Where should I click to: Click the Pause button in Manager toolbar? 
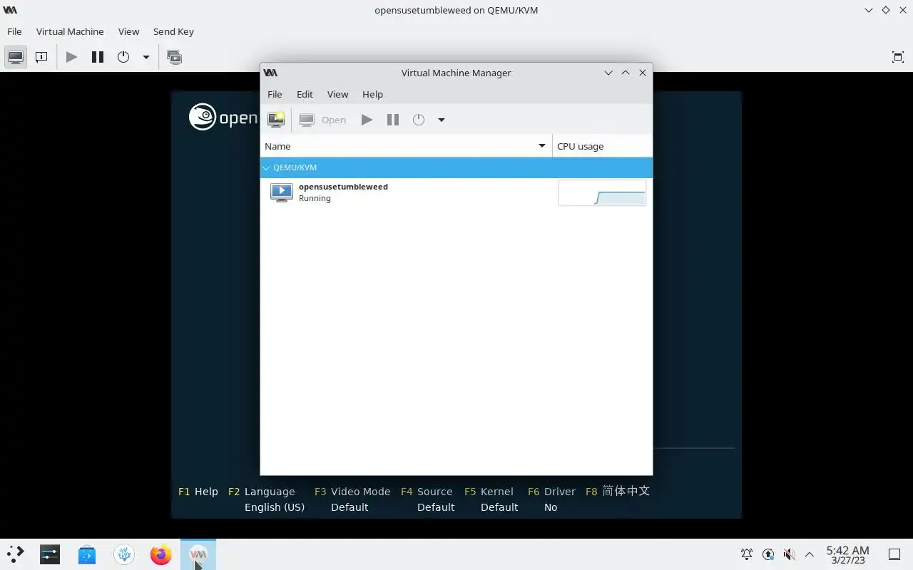click(392, 120)
